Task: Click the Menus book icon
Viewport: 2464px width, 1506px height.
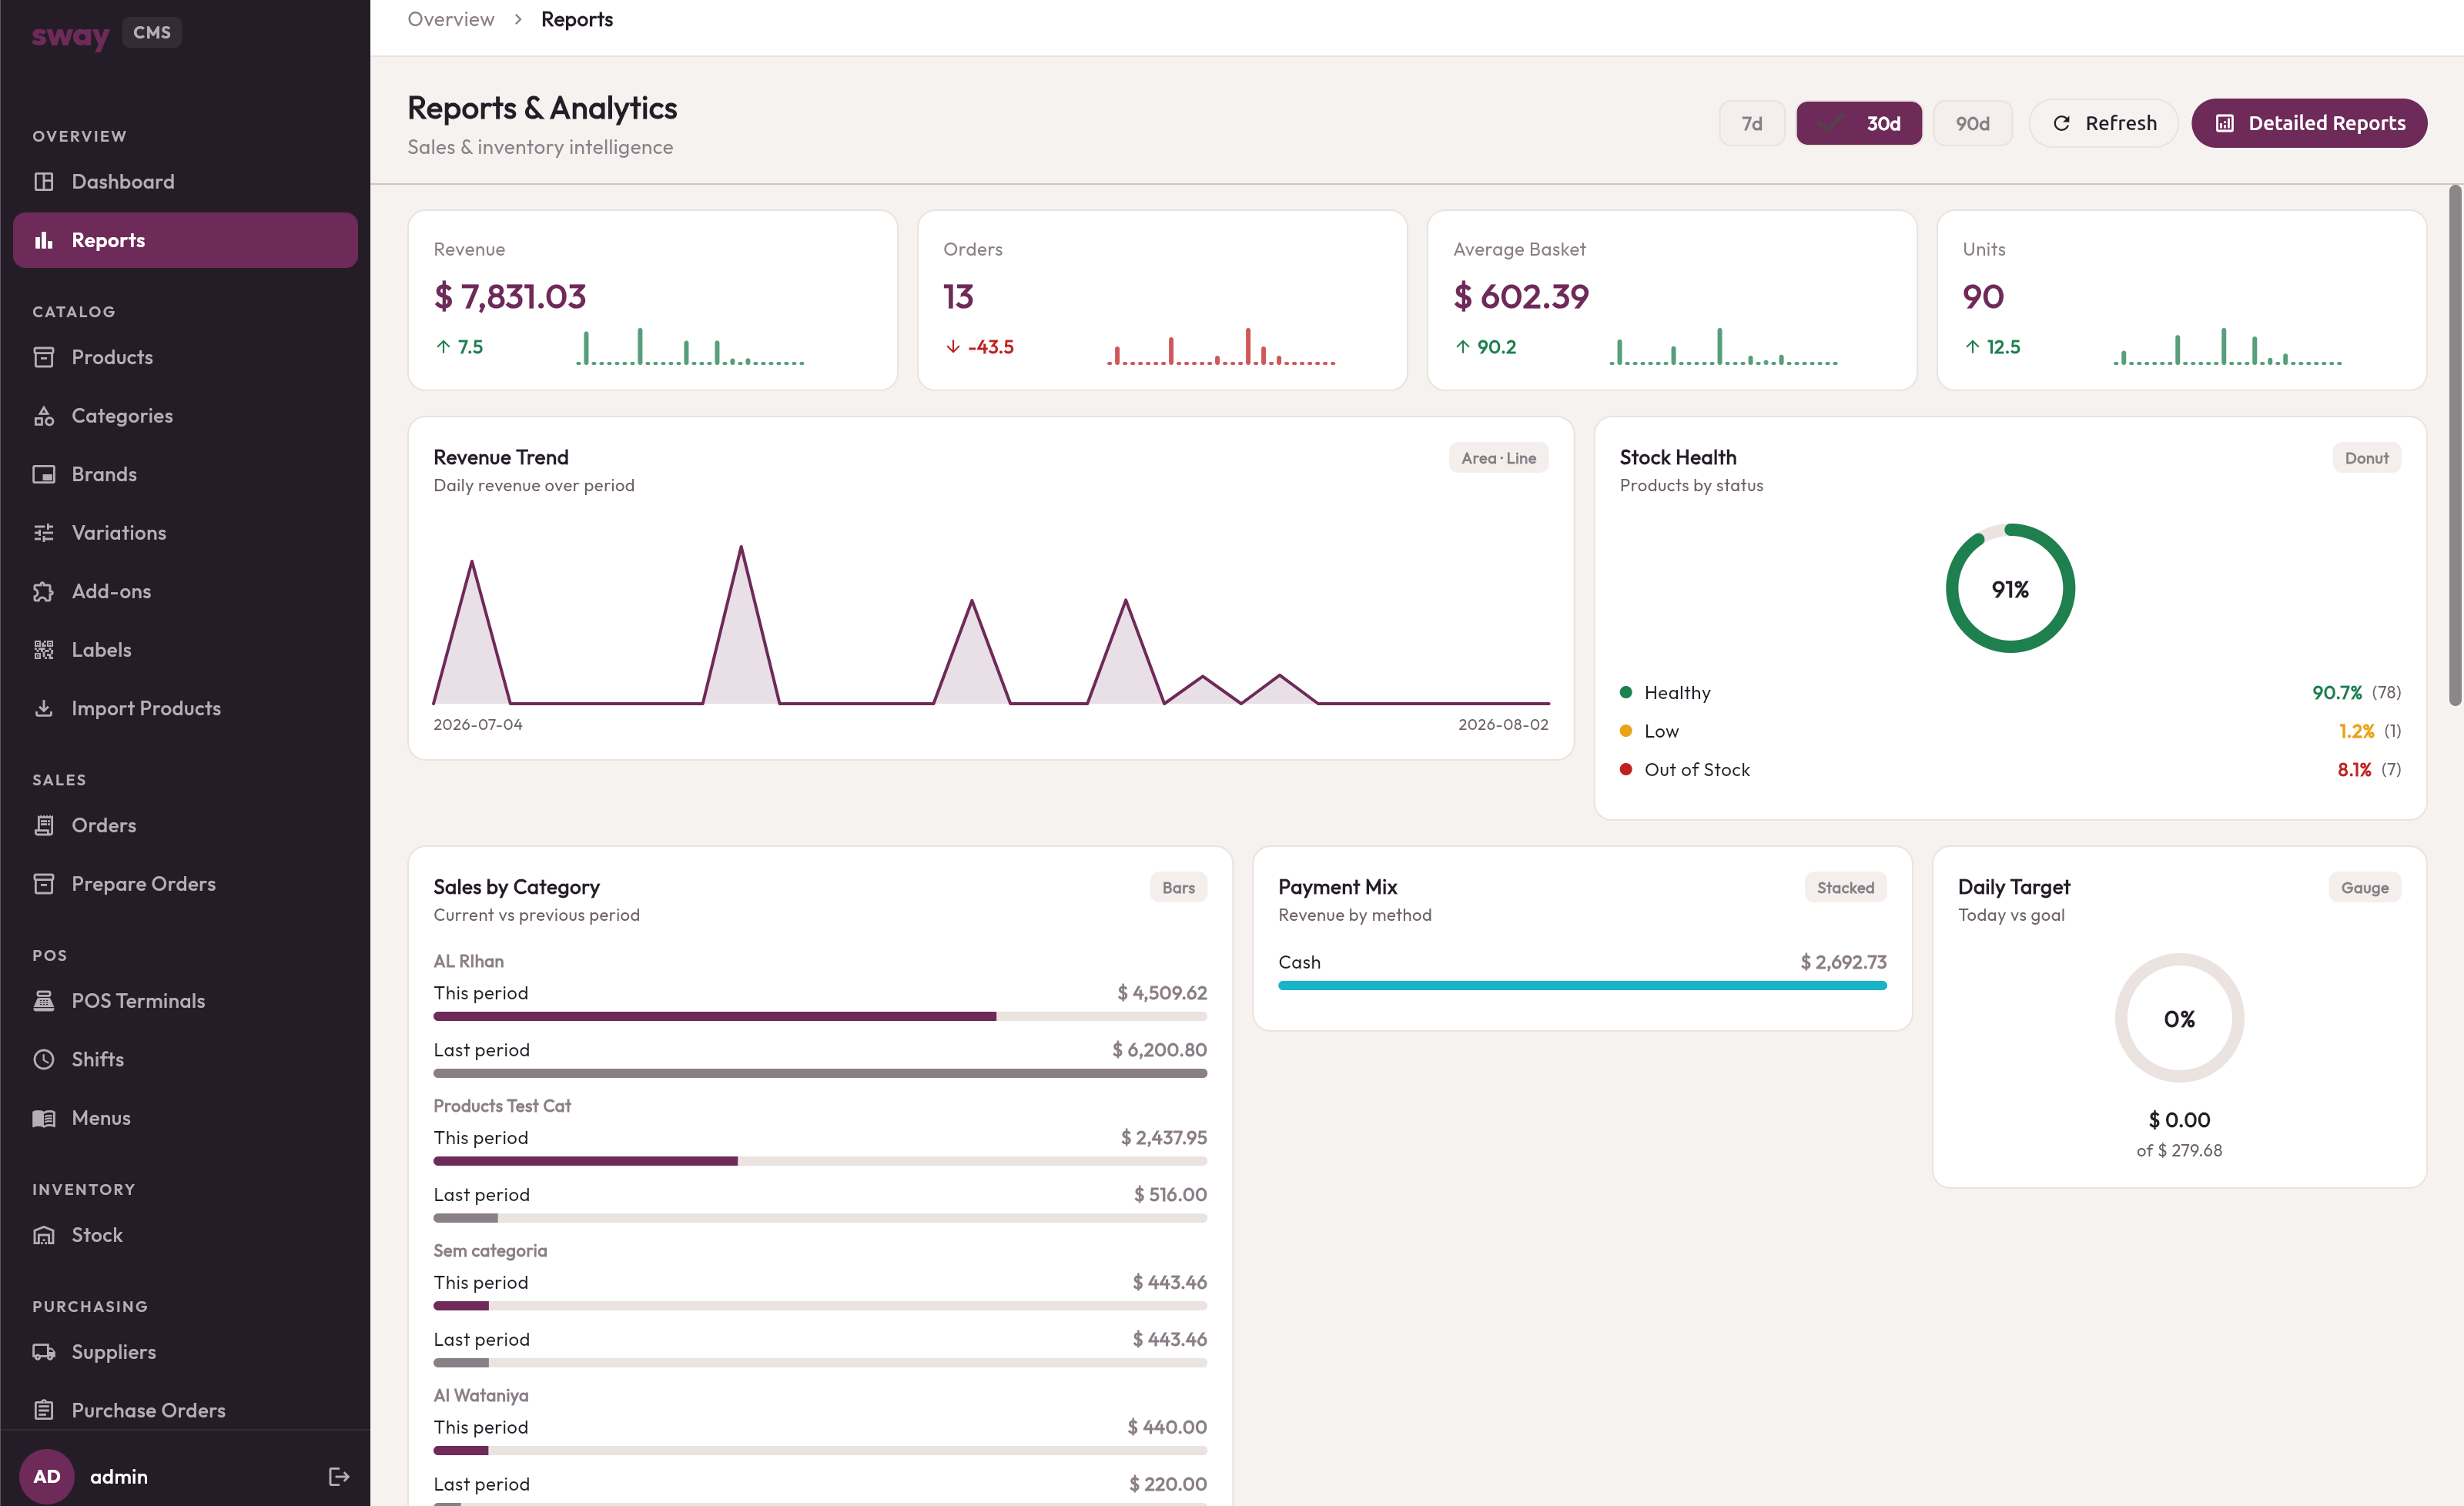Action: click(44, 1118)
